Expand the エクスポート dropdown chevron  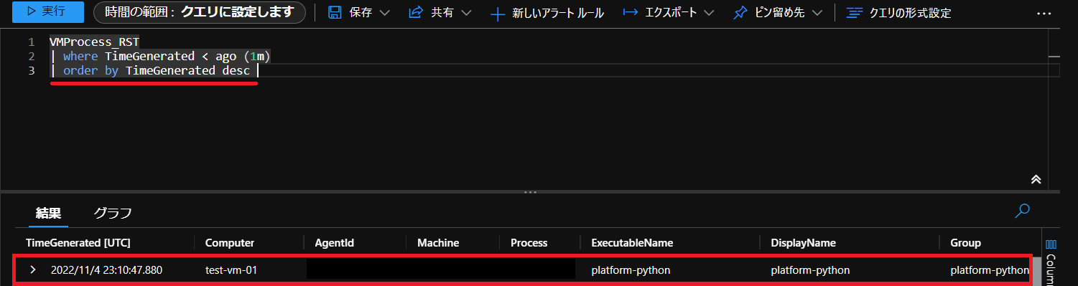pyautogui.click(x=709, y=13)
